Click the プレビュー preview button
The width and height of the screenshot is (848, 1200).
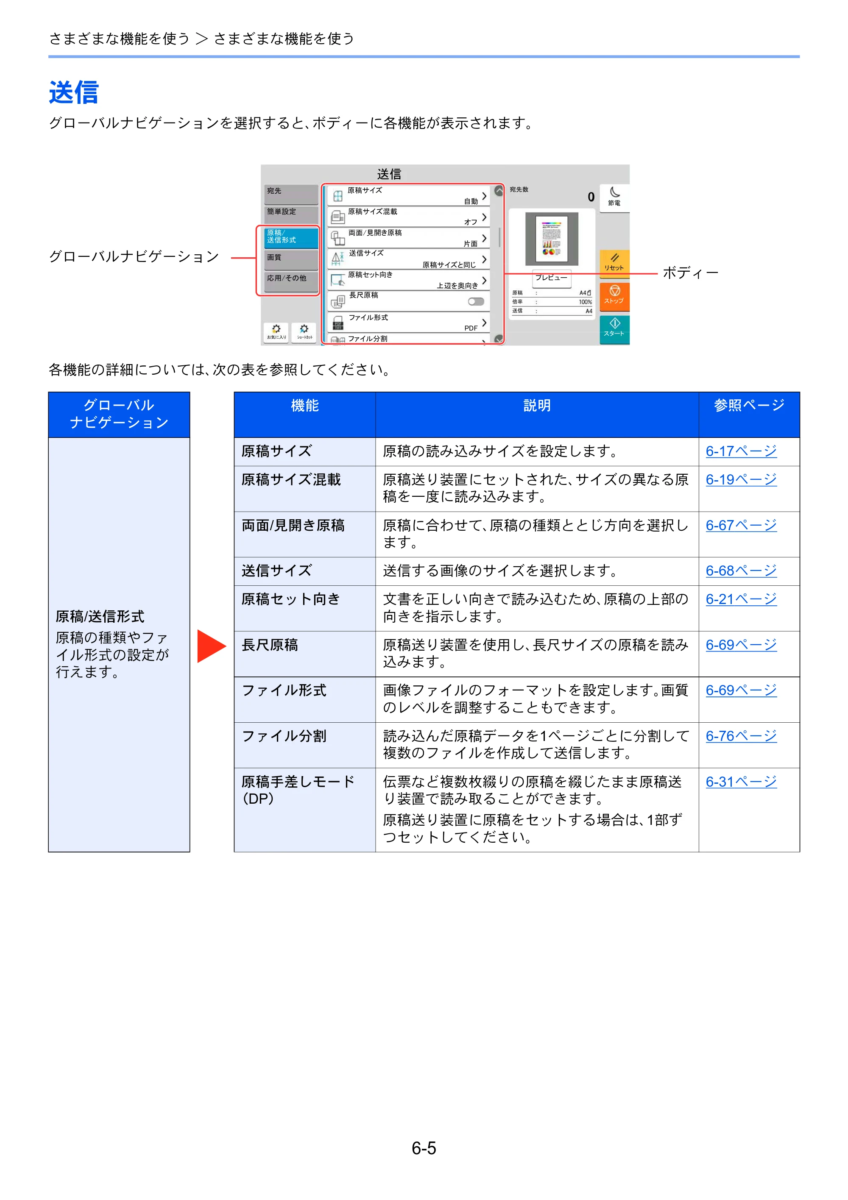coord(551,278)
